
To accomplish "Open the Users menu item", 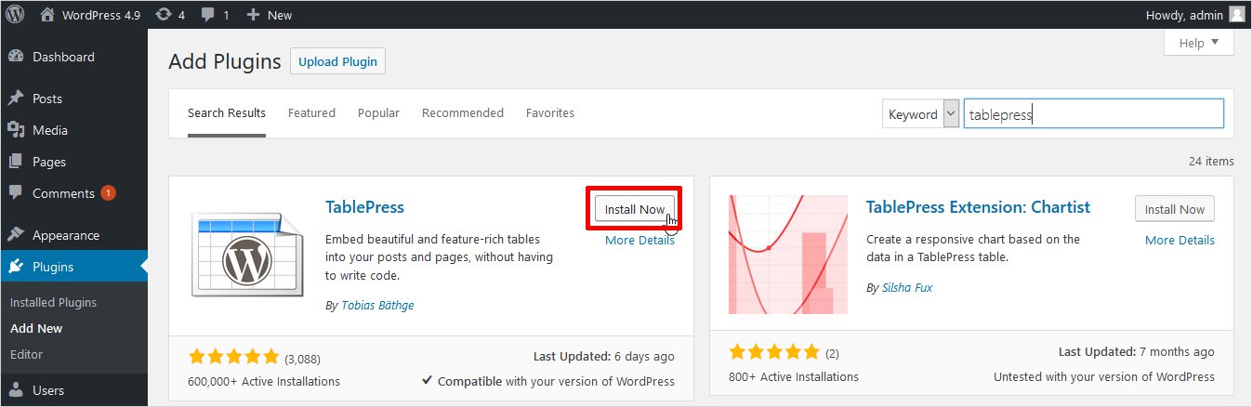I will point(49,389).
